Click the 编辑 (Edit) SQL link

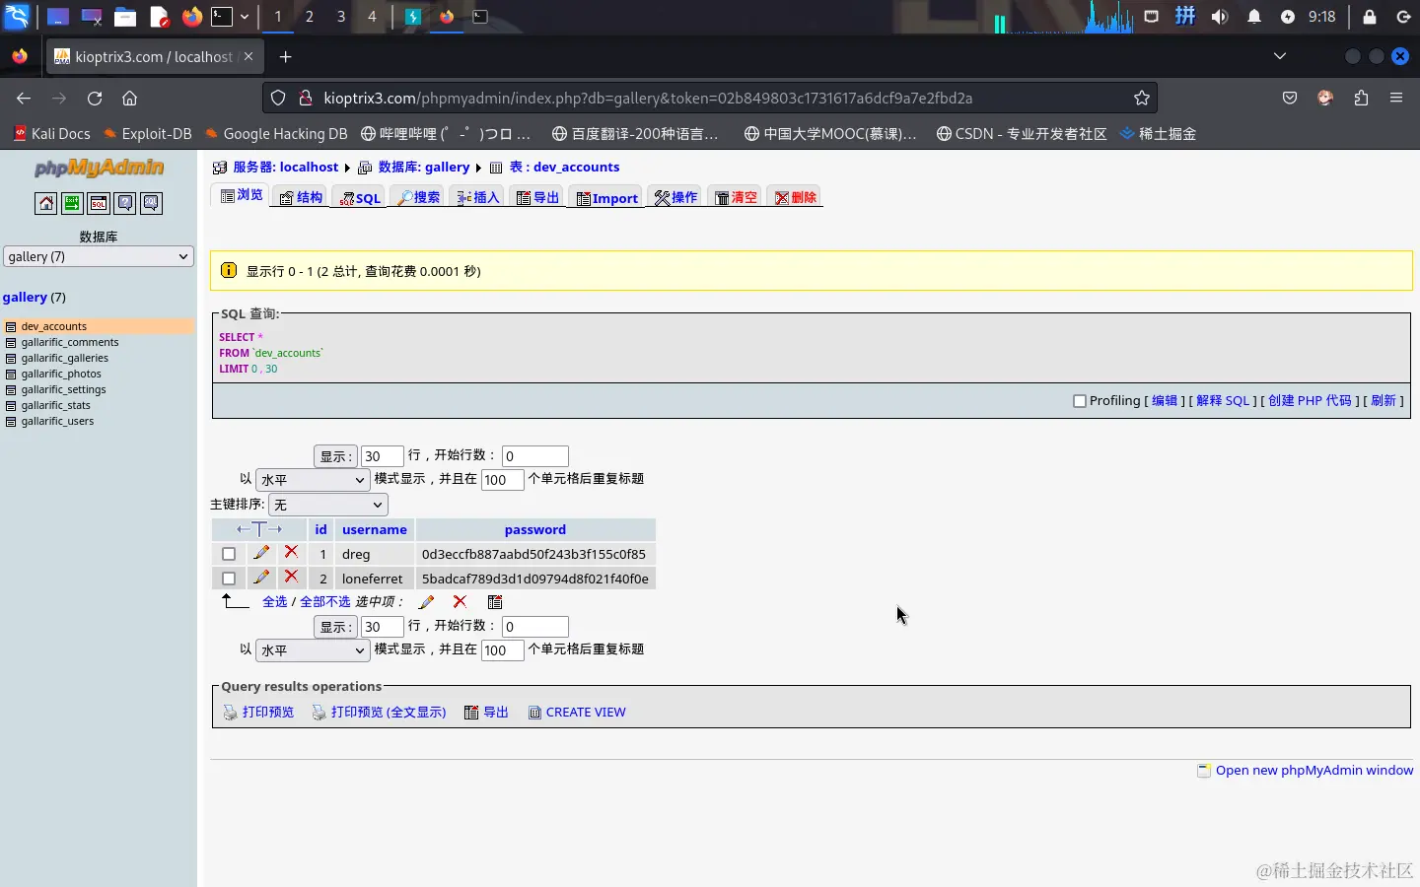(x=1165, y=400)
